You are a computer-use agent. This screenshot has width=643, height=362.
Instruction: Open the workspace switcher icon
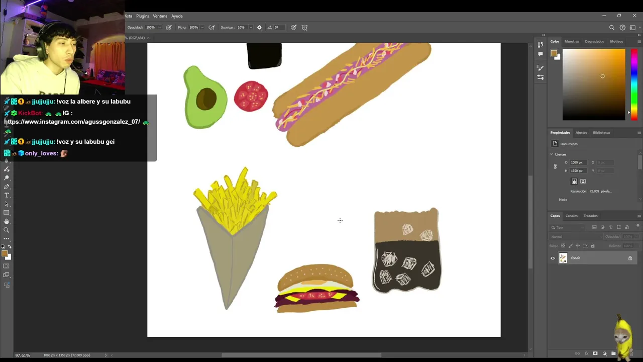pyautogui.click(x=632, y=28)
